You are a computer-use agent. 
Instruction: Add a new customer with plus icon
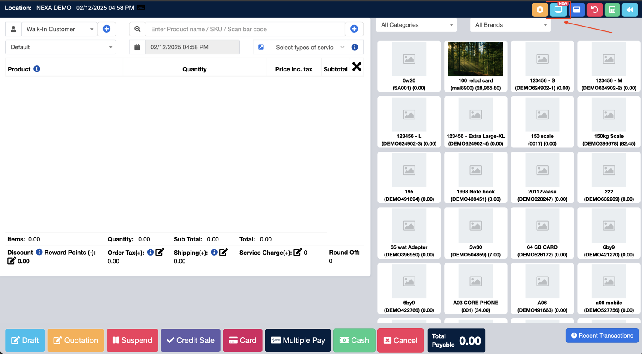click(x=107, y=29)
